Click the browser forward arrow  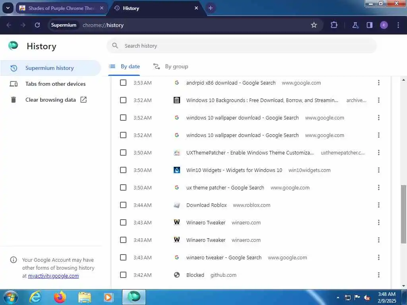click(23, 25)
